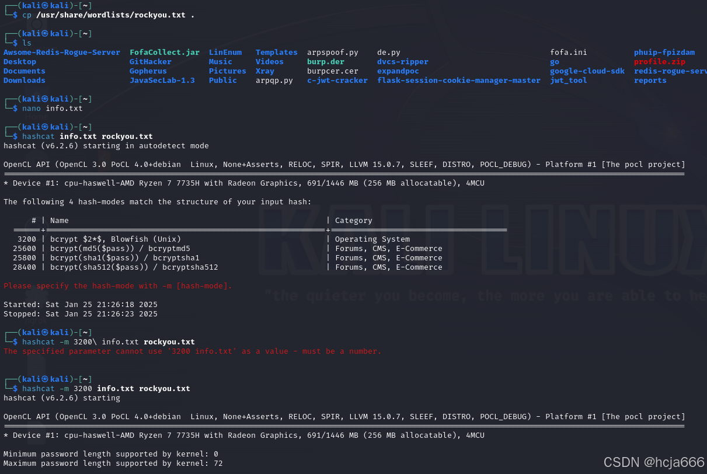The width and height of the screenshot is (707, 474).
Task: Click the 'Operating System' category cell
Action: point(372,239)
